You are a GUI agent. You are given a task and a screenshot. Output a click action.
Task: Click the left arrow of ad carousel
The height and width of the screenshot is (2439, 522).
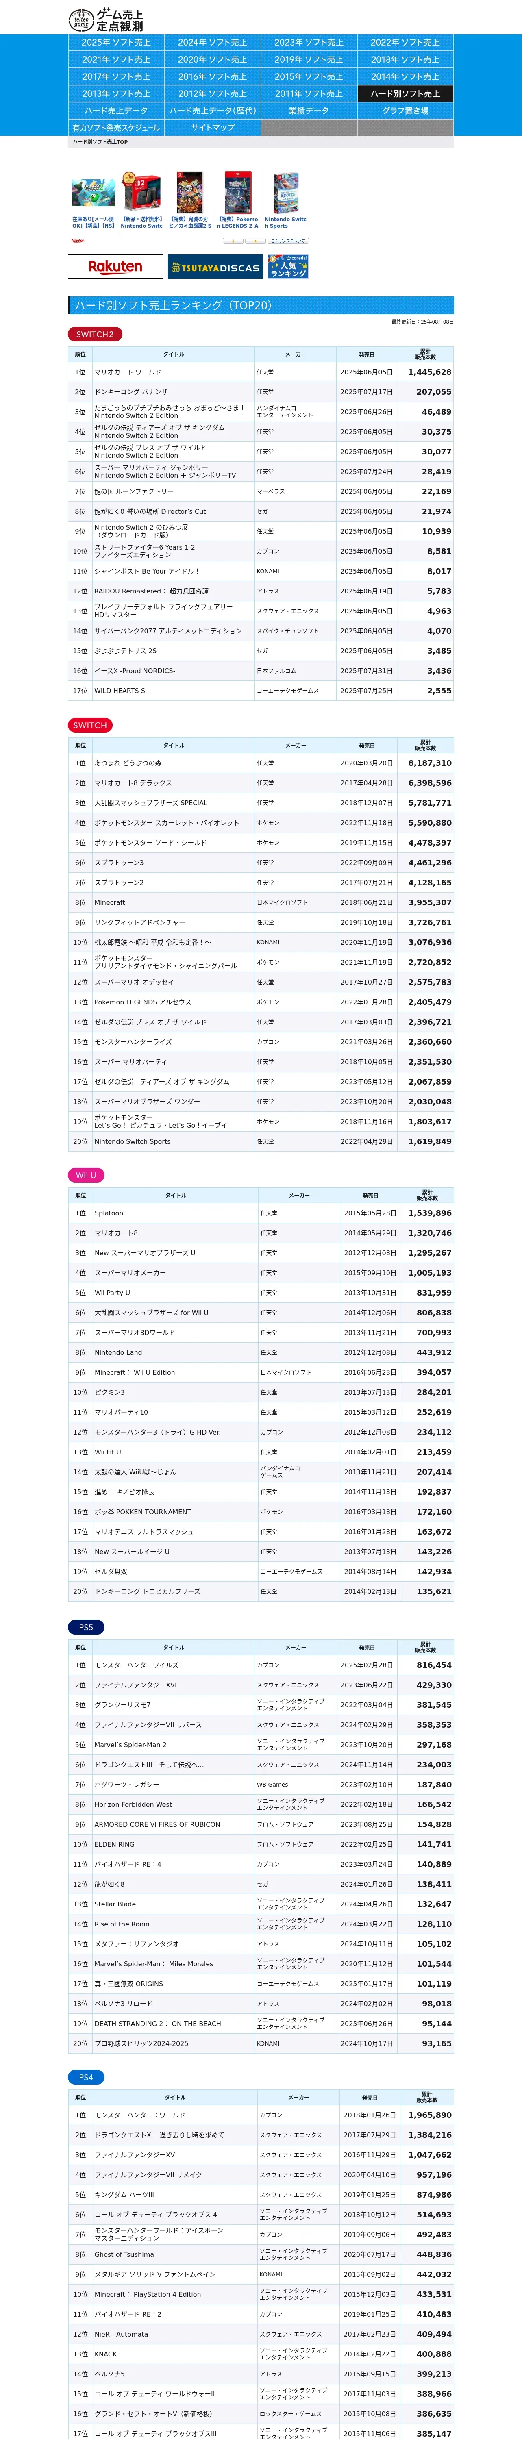[x=232, y=241]
